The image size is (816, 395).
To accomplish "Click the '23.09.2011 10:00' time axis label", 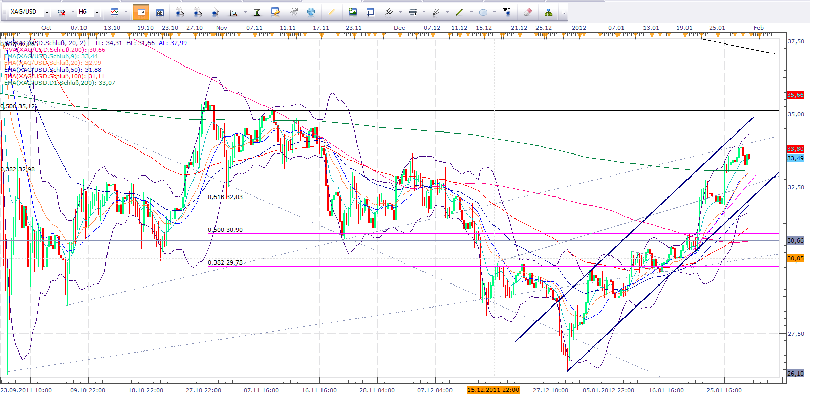I will [26, 390].
